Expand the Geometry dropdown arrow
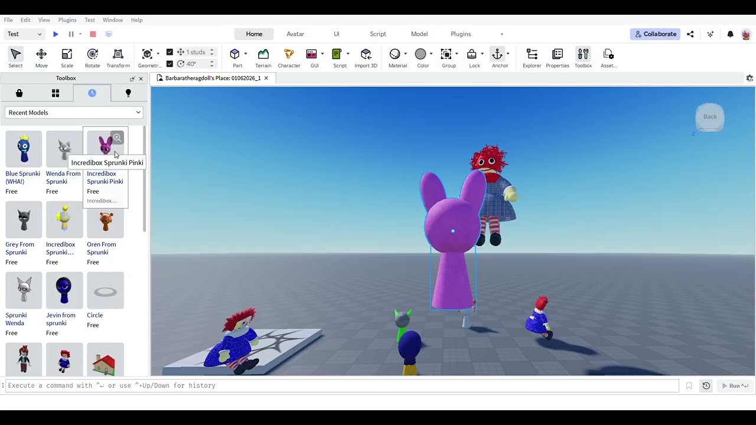The height and width of the screenshot is (425, 756). [x=158, y=54]
